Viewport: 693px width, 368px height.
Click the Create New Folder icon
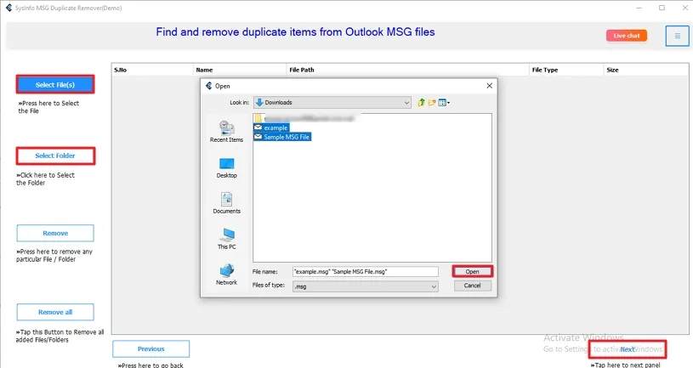pyautogui.click(x=432, y=103)
